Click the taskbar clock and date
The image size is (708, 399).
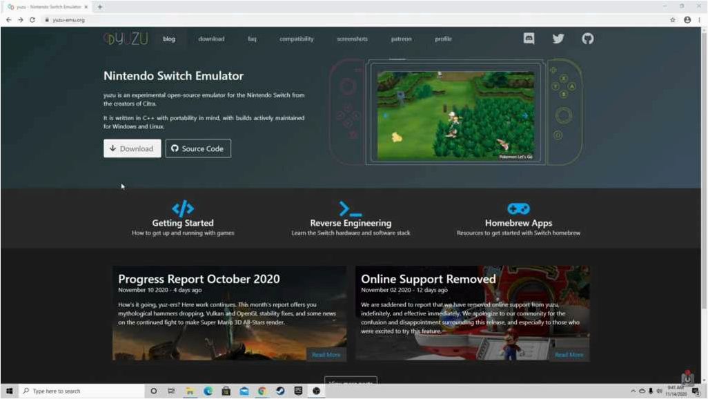pyautogui.click(x=676, y=391)
